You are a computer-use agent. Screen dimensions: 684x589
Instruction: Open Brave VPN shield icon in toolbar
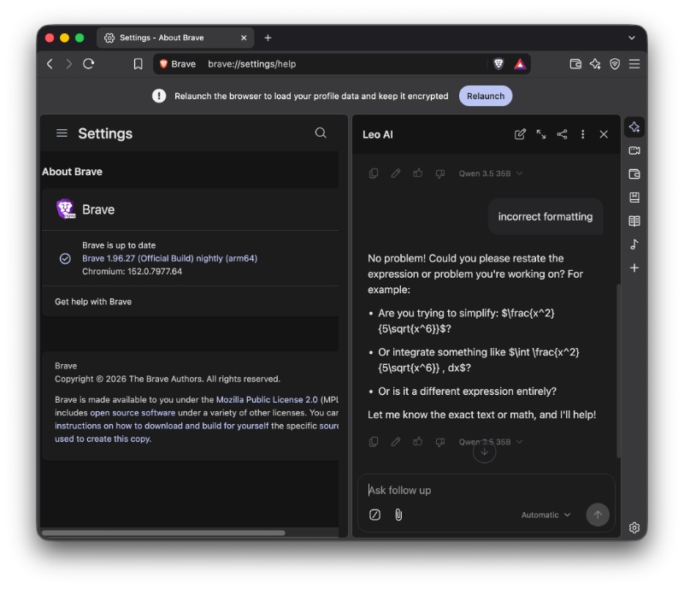(x=615, y=64)
